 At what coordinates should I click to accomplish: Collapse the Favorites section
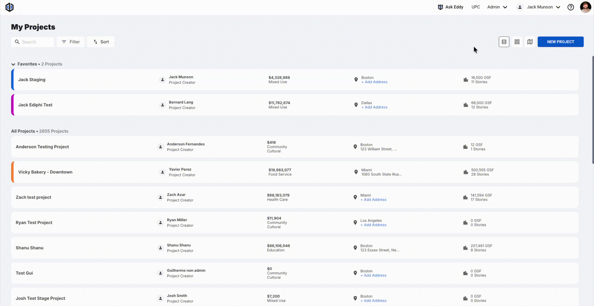[13, 64]
